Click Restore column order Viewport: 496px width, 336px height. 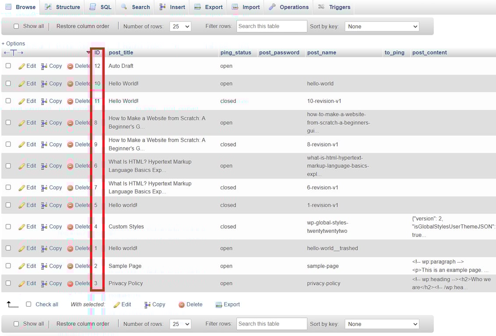[x=82, y=26]
